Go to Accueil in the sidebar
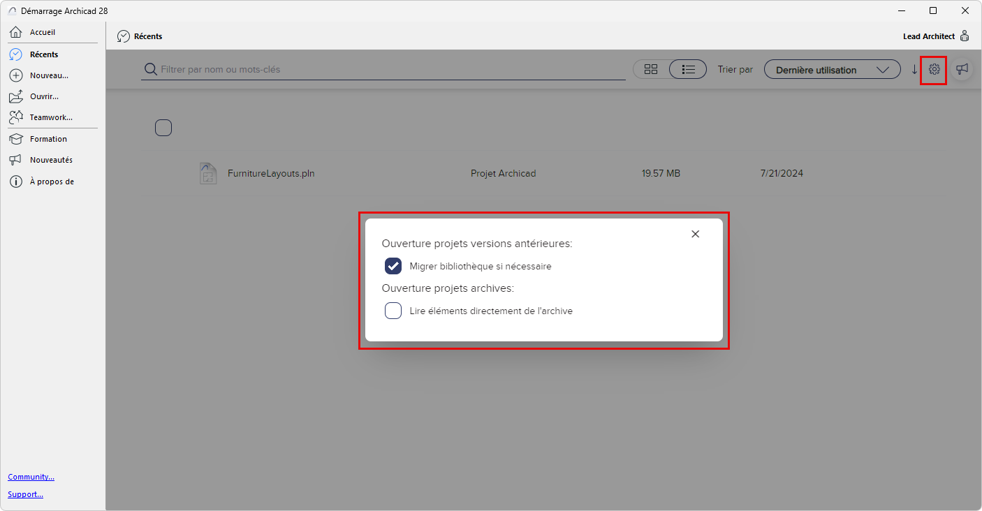This screenshot has height=511, width=982. [43, 32]
